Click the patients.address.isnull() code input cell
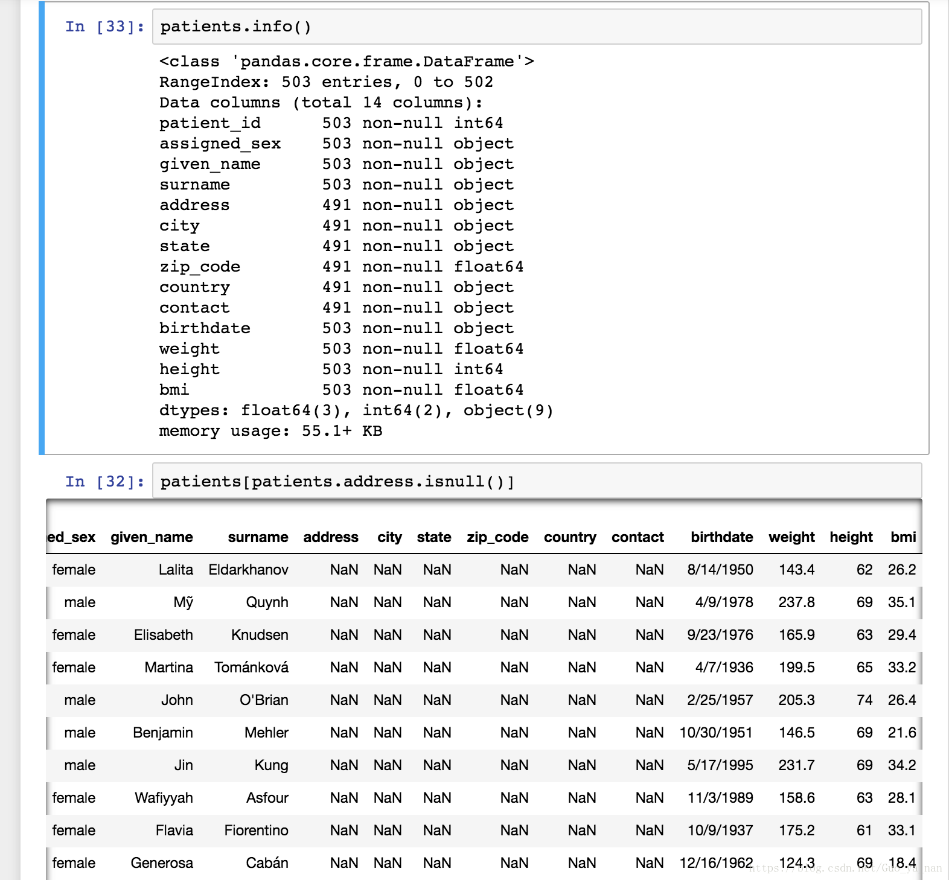 tap(537, 481)
